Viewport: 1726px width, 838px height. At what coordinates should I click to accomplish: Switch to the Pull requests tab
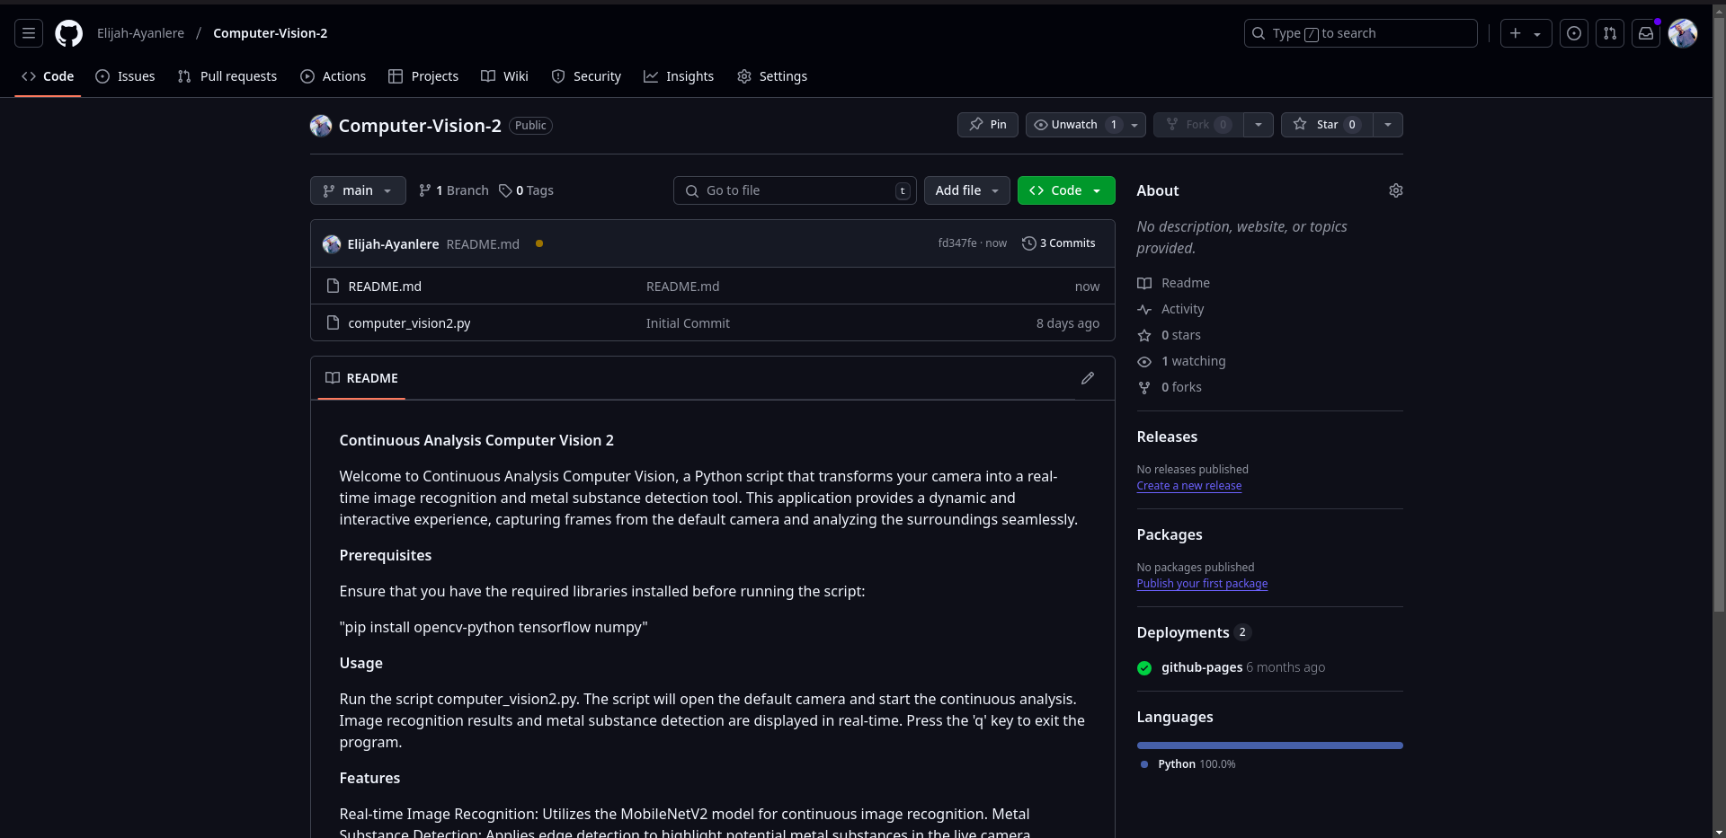click(x=227, y=76)
